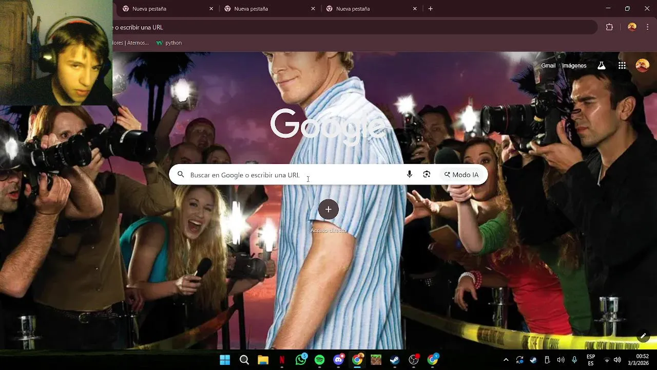Click the USB safely remove tray icon
This screenshot has width=657, height=370.
[x=547, y=360]
